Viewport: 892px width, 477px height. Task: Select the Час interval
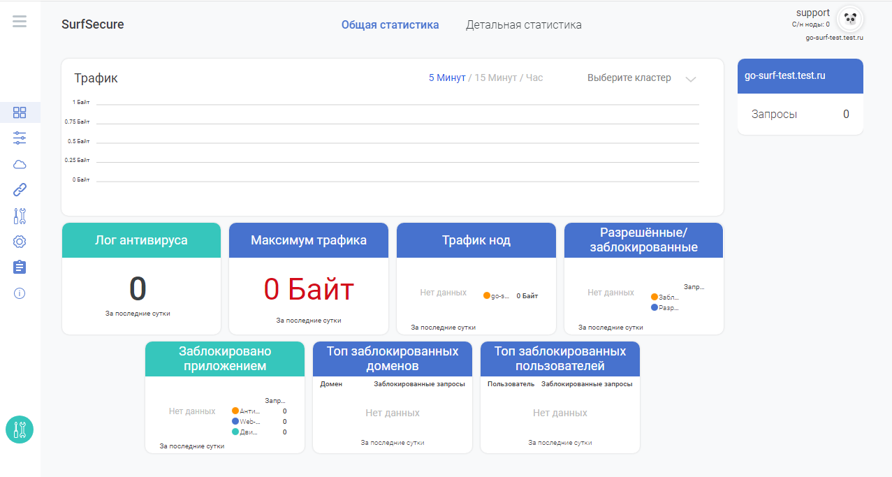(x=534, y=78)
